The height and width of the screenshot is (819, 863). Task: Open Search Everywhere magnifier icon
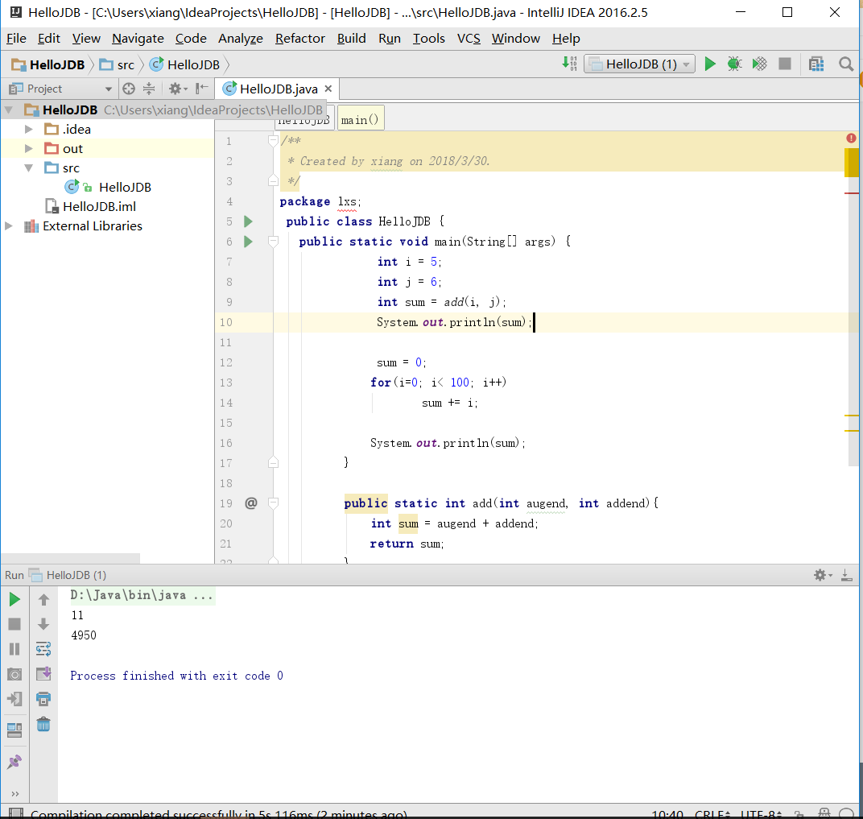[846, 64]
